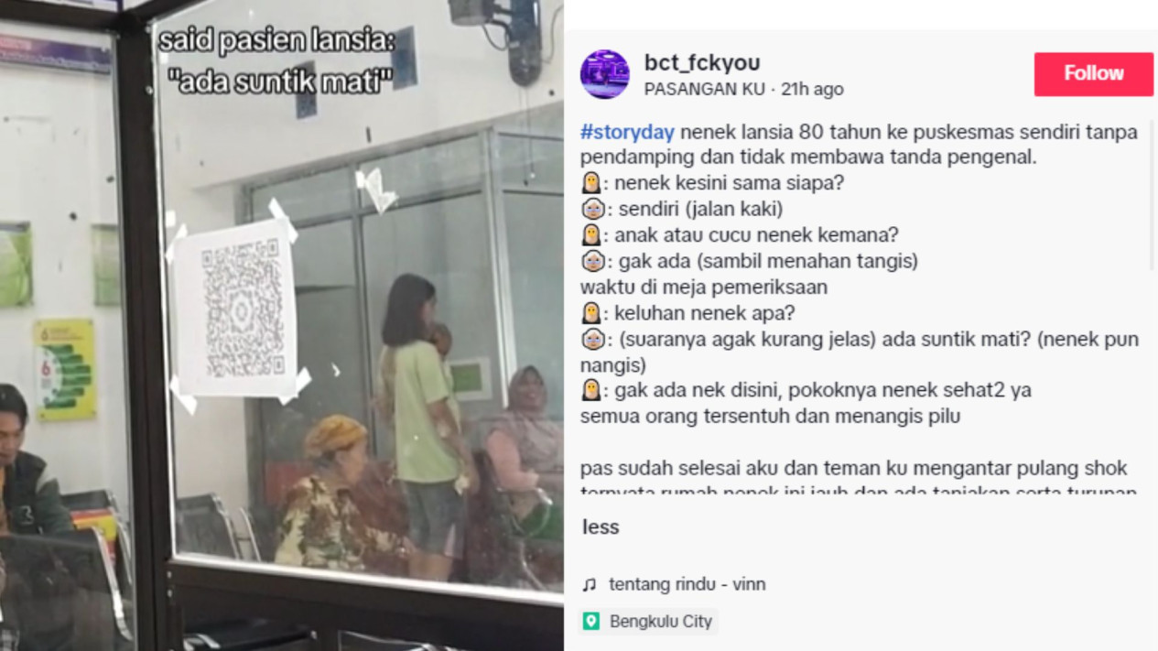This screenshot has height=651, width=1158.
Task: Click the video frame to pause playback
Action: tap(282, 325)
